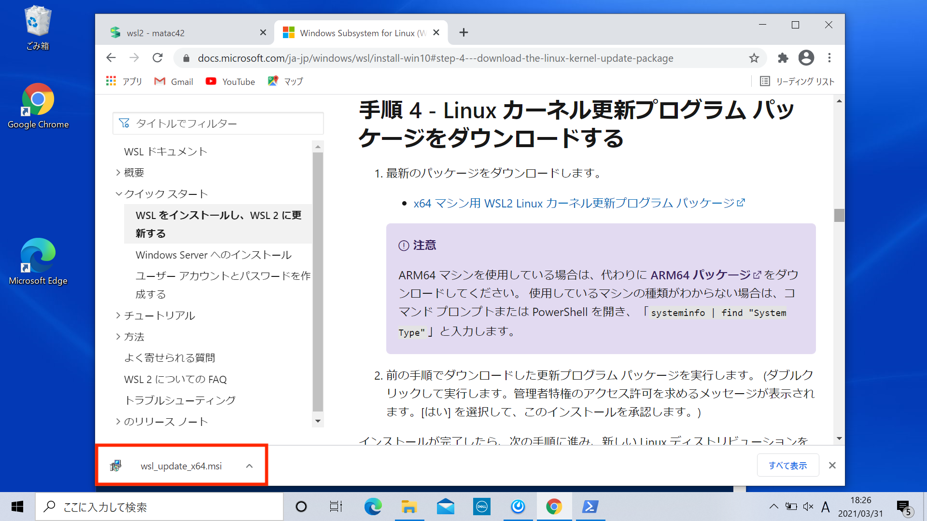Open WSL 2 についての FAQ item
This screenshot has height=521, width=927.
[x=175, y=379]
